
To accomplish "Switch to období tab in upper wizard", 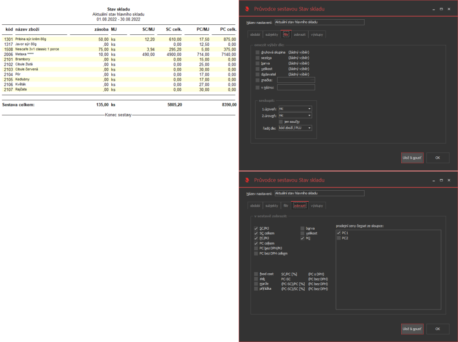I will [255, 34].
